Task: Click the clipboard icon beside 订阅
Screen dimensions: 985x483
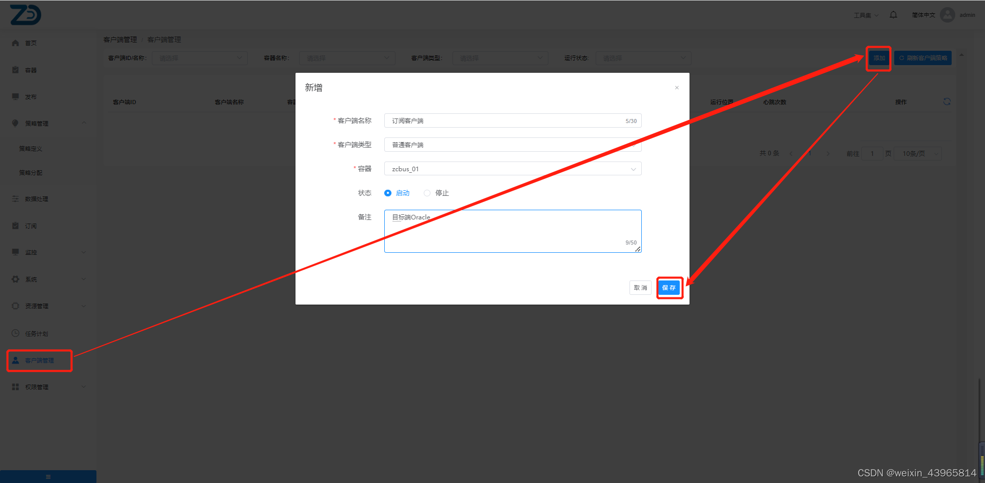Action: pos(15,226)
